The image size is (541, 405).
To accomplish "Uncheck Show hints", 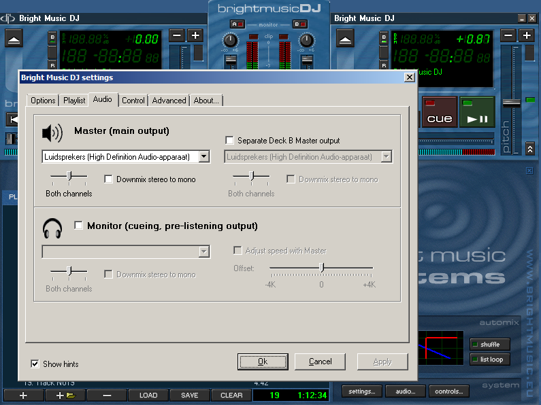I will (35, 364).
